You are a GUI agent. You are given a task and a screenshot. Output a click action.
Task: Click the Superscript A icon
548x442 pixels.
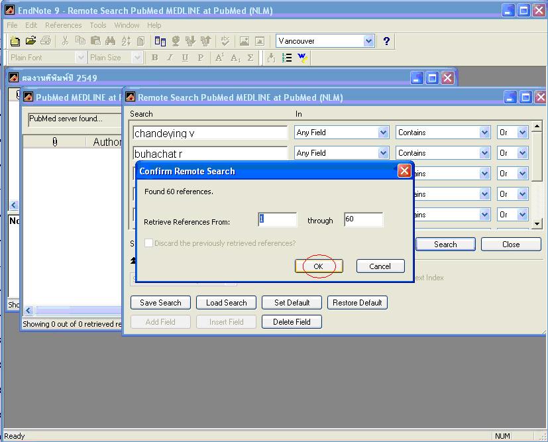(219, 58)
